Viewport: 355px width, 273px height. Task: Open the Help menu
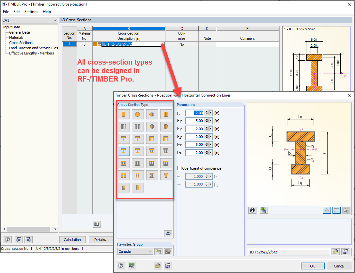pos(47,12)
